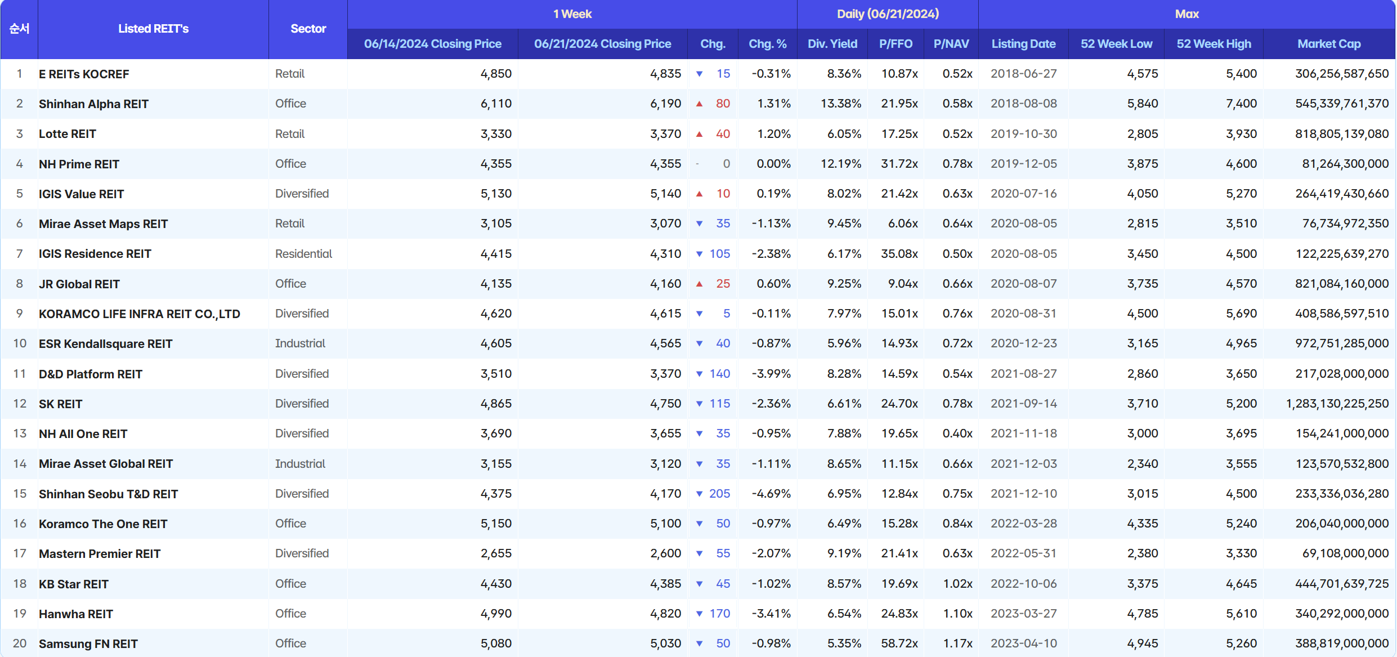Click the 2023-04-10 listing date
Viewport: 1397px width, 657px height.
click(x=1024, y=643)
